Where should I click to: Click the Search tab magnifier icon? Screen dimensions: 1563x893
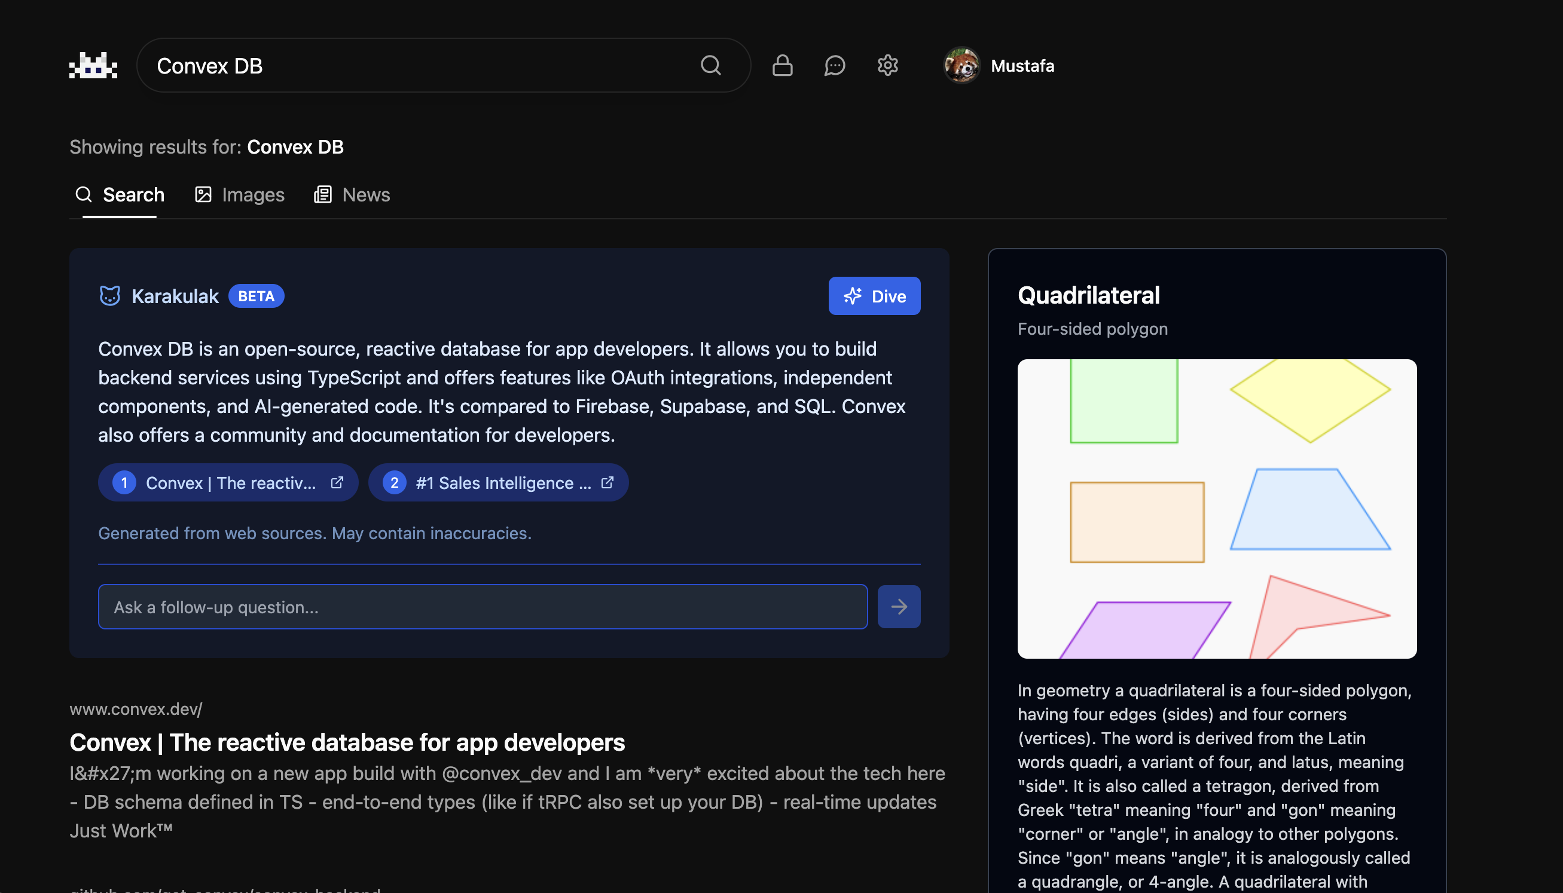point(84,194)
